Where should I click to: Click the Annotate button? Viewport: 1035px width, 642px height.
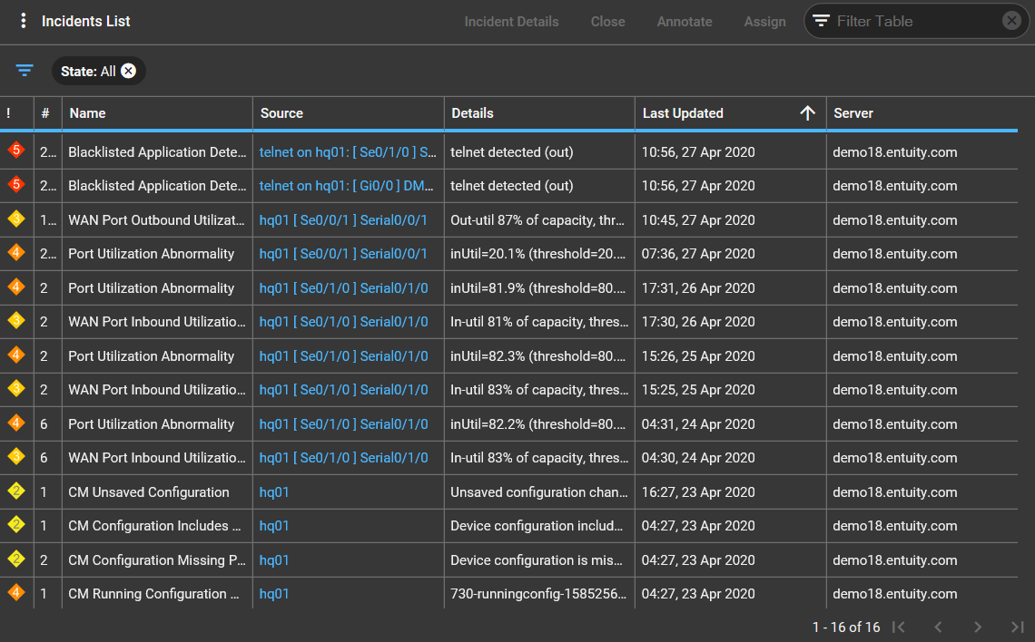(685, 22)
